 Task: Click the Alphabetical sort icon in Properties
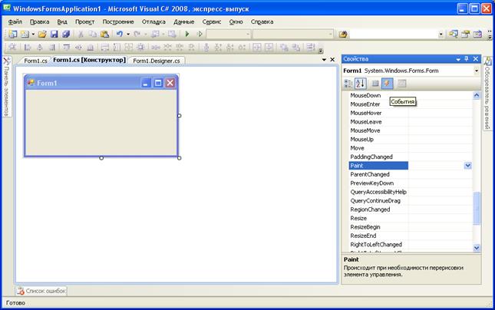pos(361,84)
